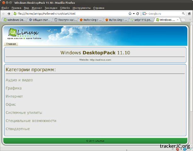Click the Google.ru search field
The height and width of the screenshot is (151, 193).
(x=164, y=14)
